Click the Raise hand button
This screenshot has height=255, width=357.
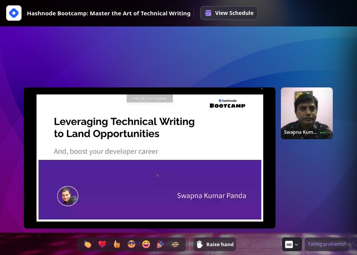[215, 244]
